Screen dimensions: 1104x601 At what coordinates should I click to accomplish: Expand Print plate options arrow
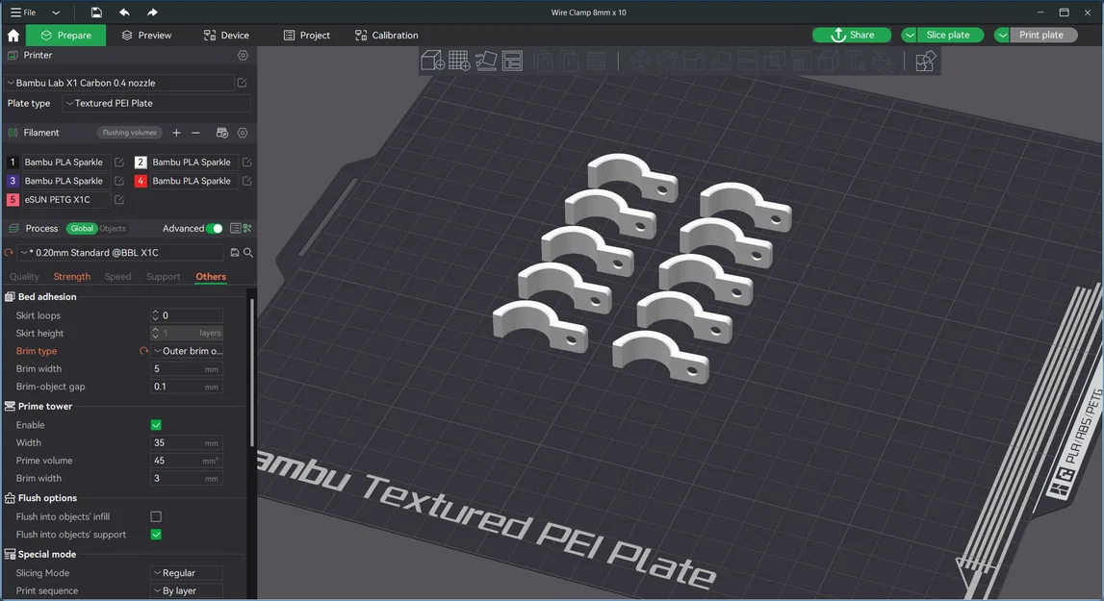(1002, 36)
